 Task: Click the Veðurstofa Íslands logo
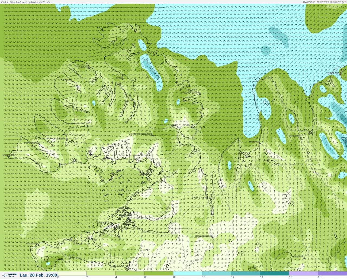click(9, 275)
